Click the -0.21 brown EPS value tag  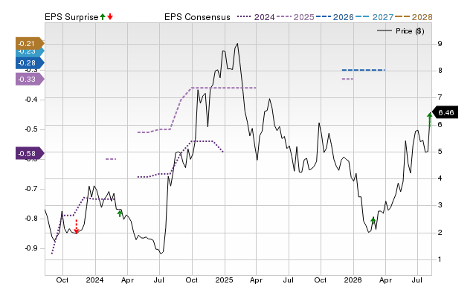pyautogui.click(x=30, y=43)
